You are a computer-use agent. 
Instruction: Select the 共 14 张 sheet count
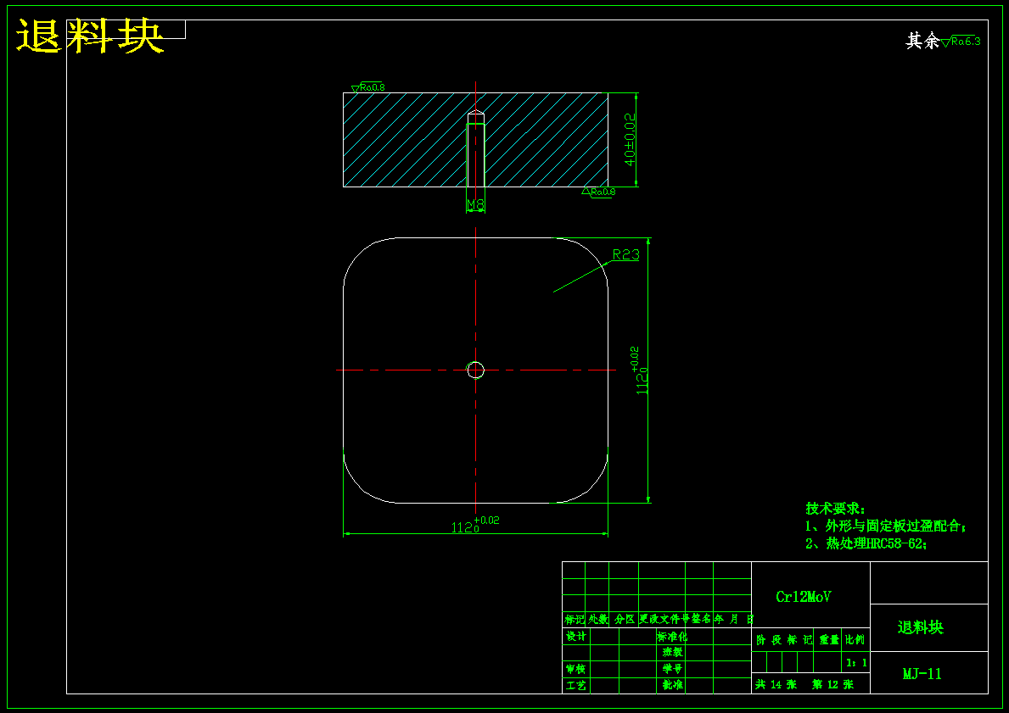tap(776, 685)
